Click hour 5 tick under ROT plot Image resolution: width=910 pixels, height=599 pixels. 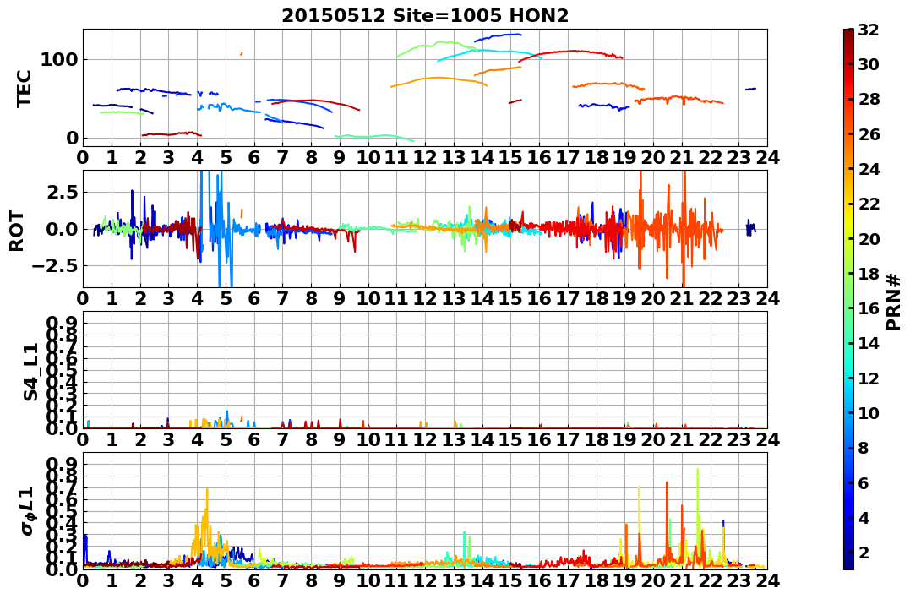click(x=226, y=298)
